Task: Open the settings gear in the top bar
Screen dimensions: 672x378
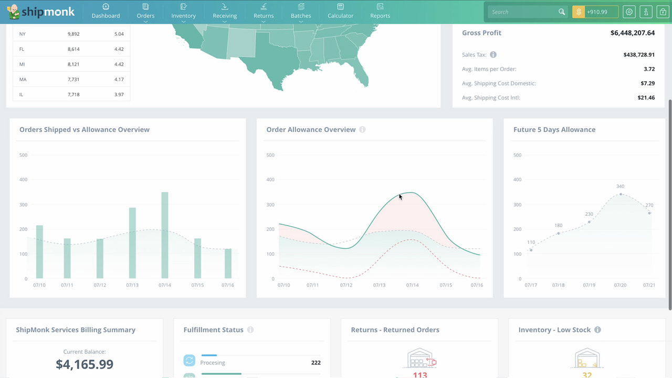Action: [x=629, y=12]
